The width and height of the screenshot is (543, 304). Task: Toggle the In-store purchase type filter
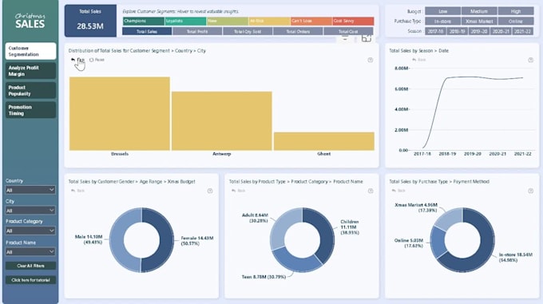pyautogui.click(x=442, y=21)
